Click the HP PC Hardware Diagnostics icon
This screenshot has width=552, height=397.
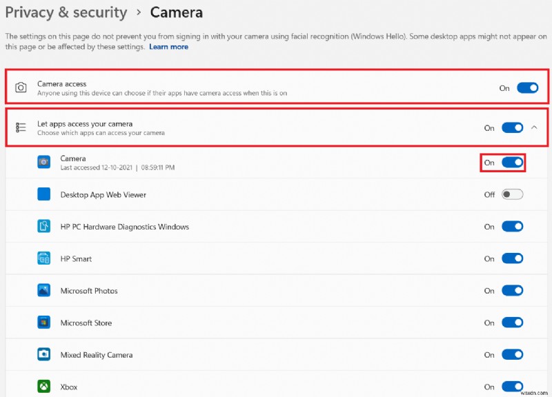[x=43, y=226]
